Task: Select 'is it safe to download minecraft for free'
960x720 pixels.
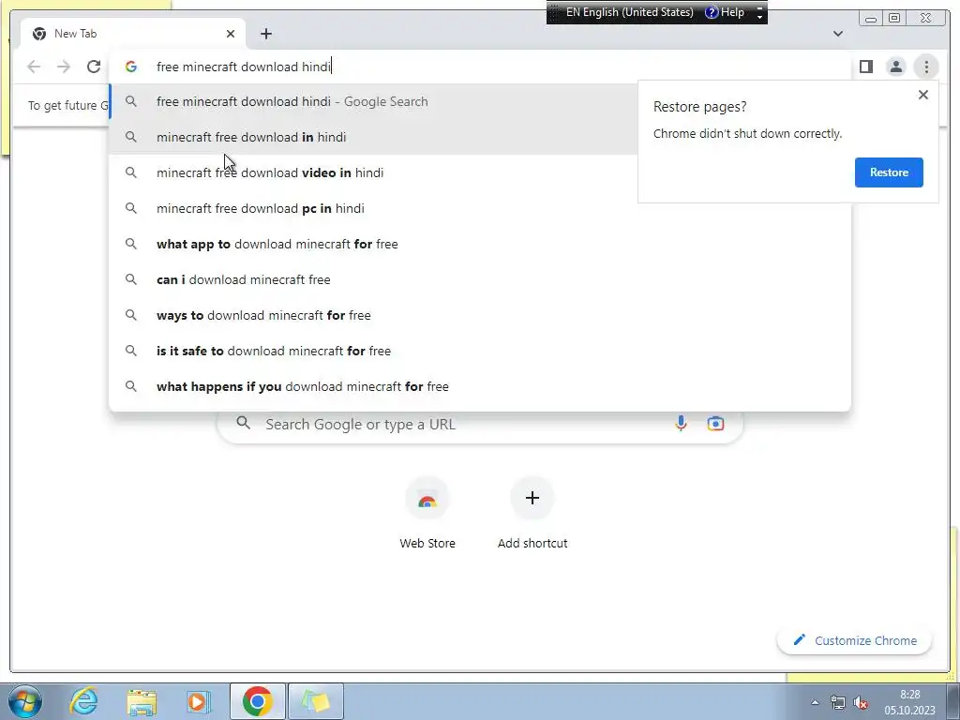Action: (480, 351)
